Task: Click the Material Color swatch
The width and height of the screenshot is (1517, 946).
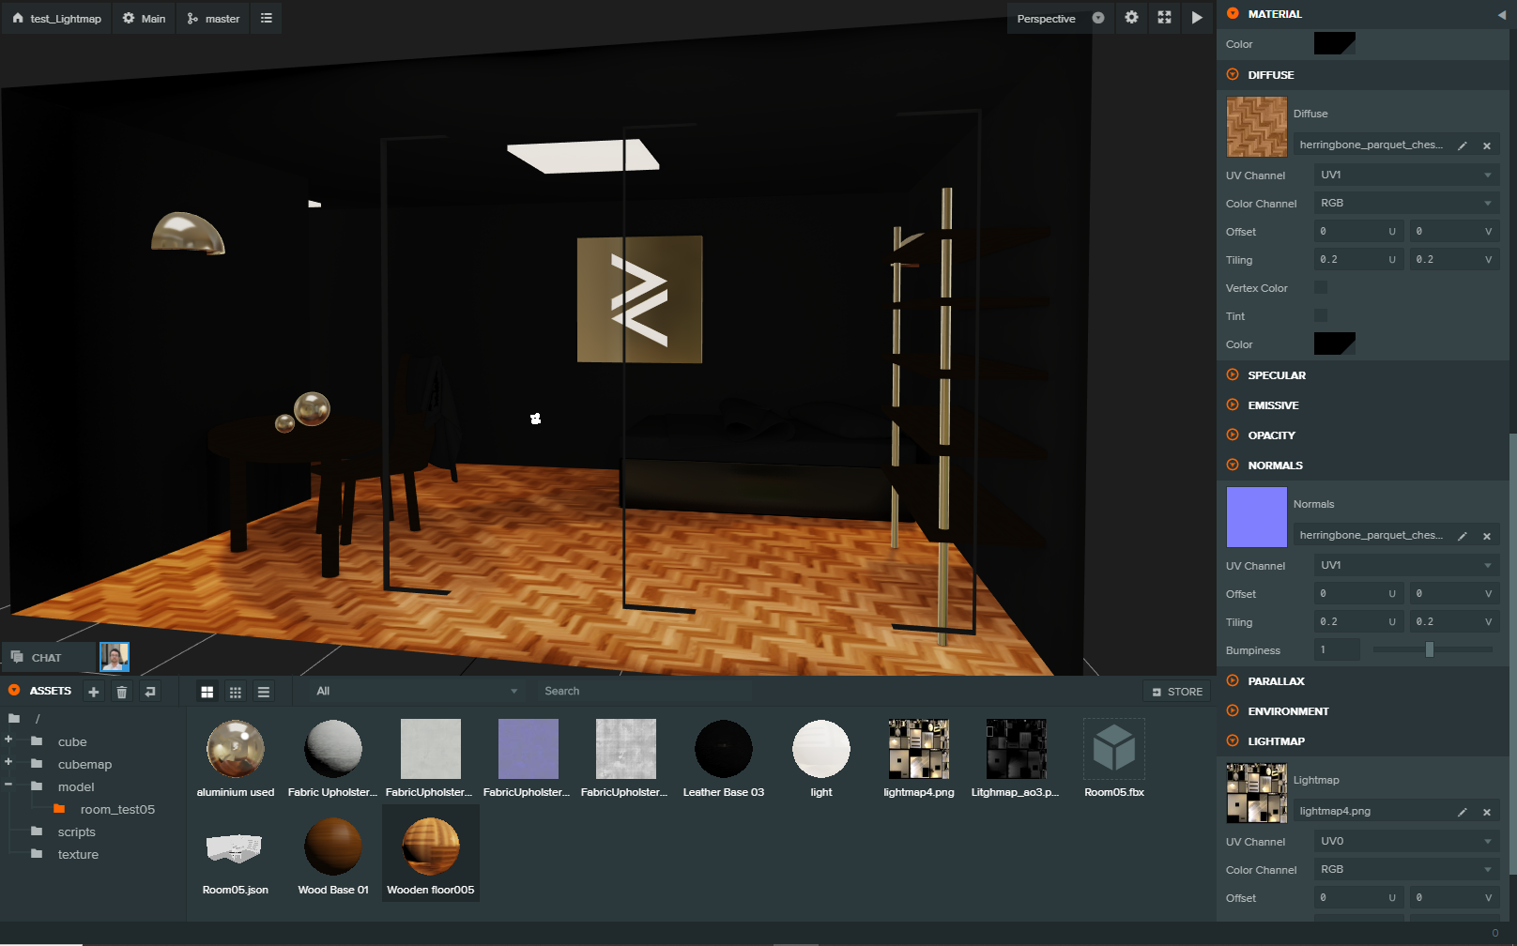Action: tap(1334, 43)
